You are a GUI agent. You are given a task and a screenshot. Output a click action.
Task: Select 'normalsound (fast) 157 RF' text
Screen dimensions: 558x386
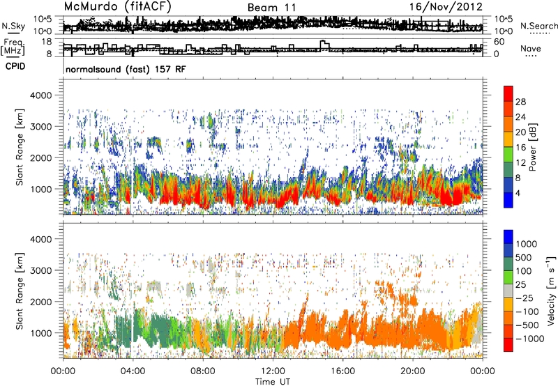click(x=126, y=69)
